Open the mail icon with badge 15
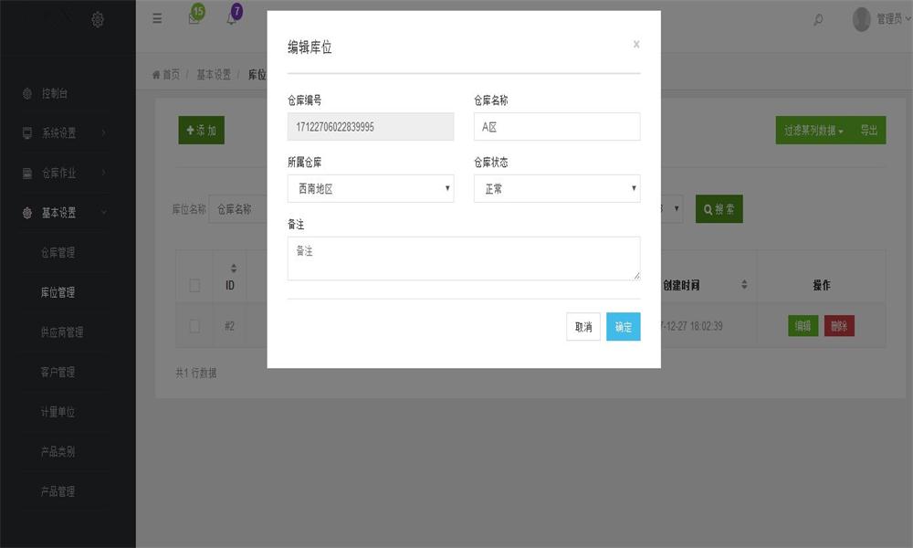The height and width of the screenshot is (548, 913). point(194,18)
